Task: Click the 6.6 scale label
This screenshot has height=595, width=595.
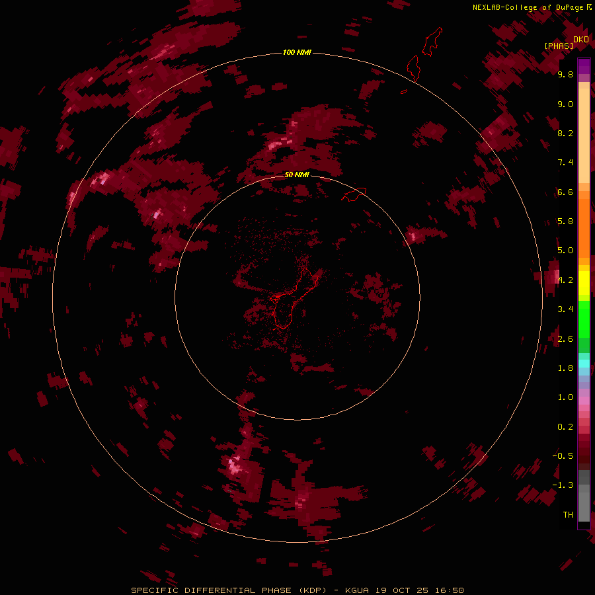Action: pyautogui.click(x=565, y=192)
